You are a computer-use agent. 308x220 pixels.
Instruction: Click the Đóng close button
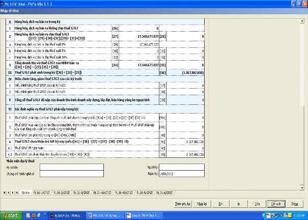tap(295, 203)
